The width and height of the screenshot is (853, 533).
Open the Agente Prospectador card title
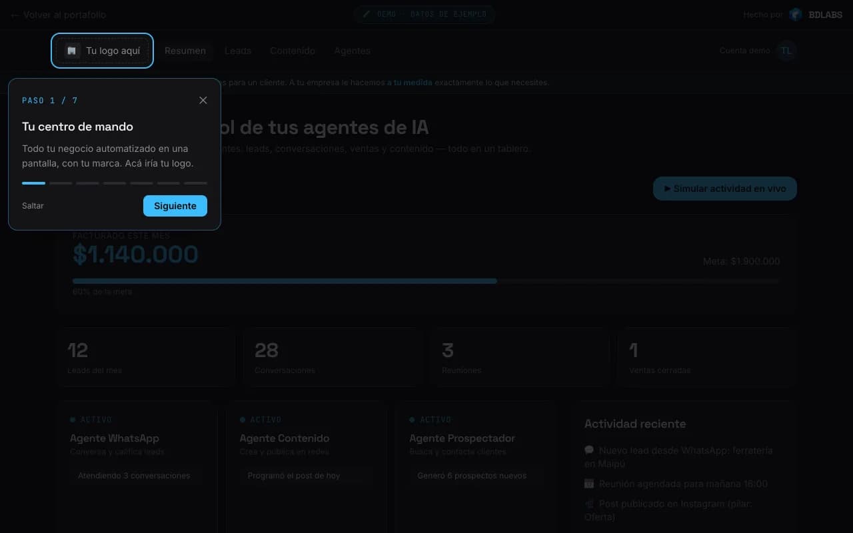(462, 438)
